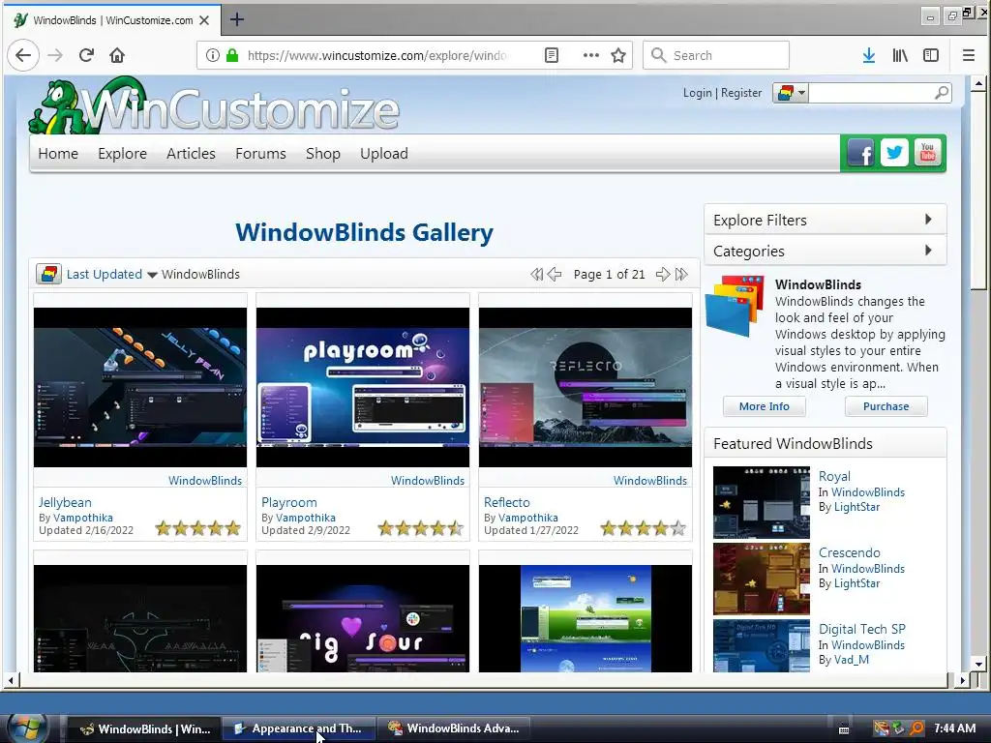Open the Reflecto preview thumbnail
Viewport: 991px width, 743px height.
point(586,387)
